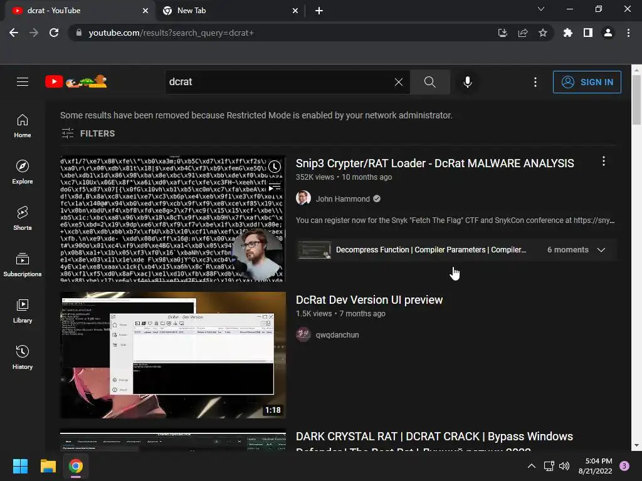The height and width of the screenshot is (481, 642).
Task: Show hidden system tray icons
Action: 532,466
